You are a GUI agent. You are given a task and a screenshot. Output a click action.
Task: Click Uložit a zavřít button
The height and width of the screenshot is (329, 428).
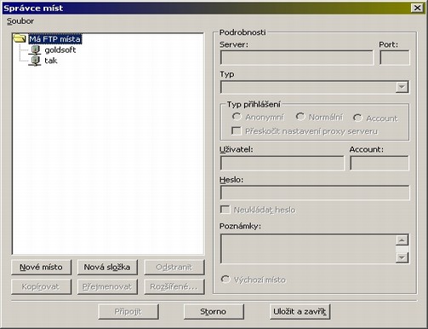(x=300, y=312)
